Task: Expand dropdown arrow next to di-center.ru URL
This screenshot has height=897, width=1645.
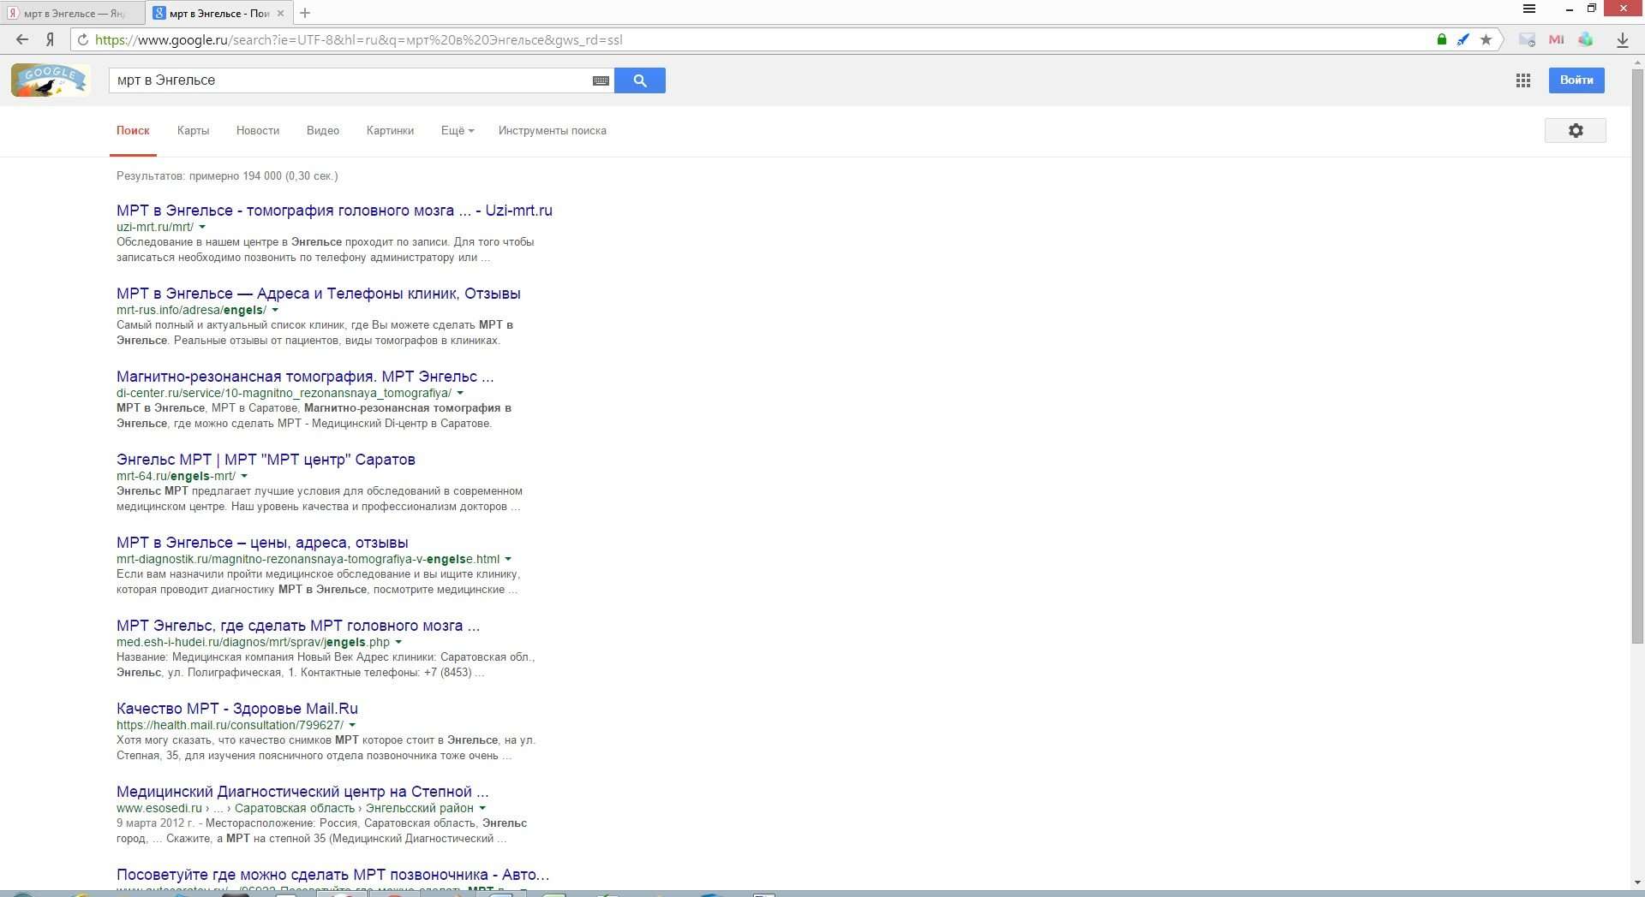Action: tap(460, 393)
